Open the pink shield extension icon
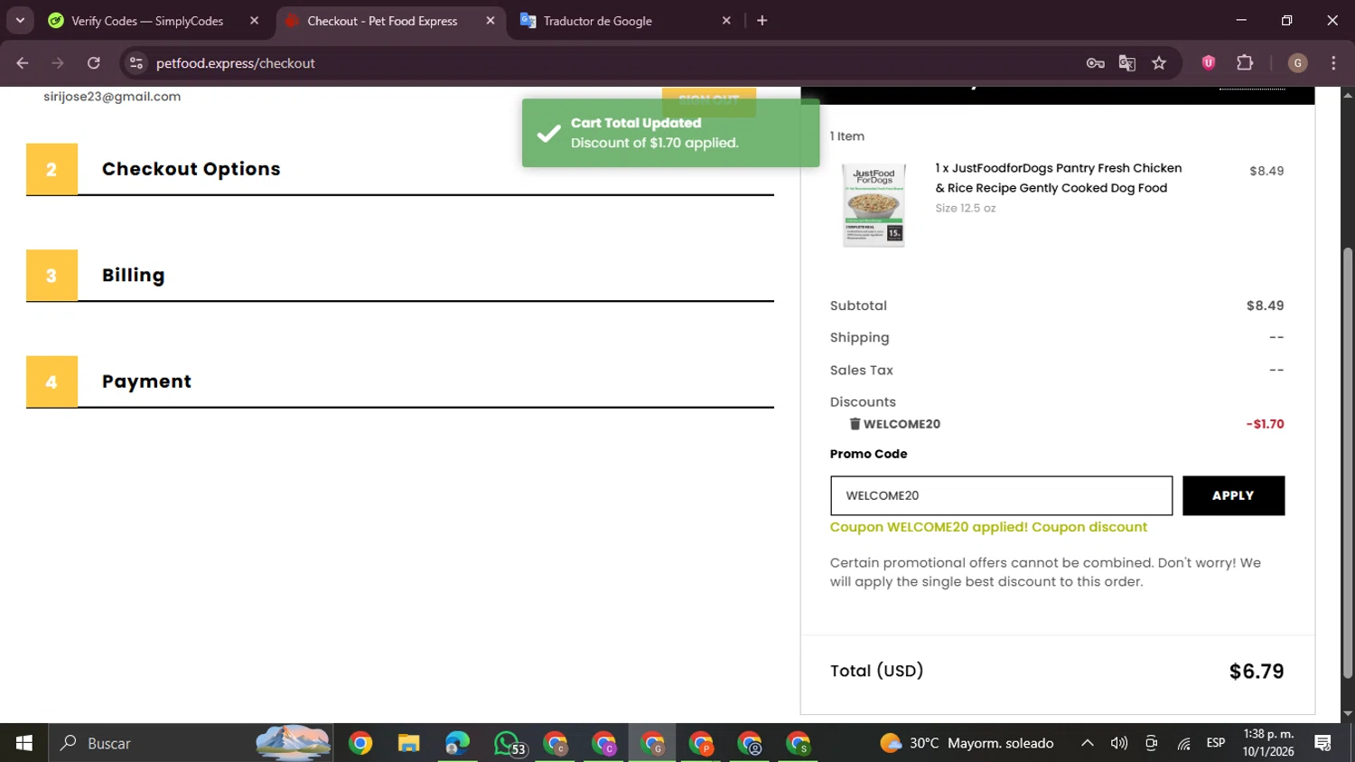The height and width of the screenshot is (762, 1355). tap(1209, 62)
